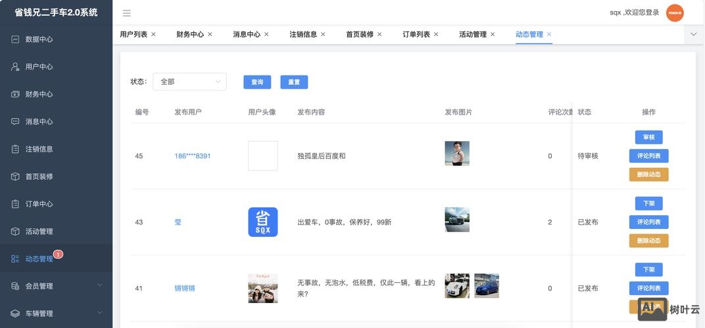
Task: Click the 车辆管理 layers icon
Action: pyautogui.click(x=15, y=314)
